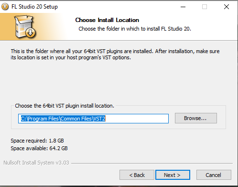Viewport: 238px width, 187px height.
Task: Cancel the FL Studio installation
Action: (x=214, y=175)
